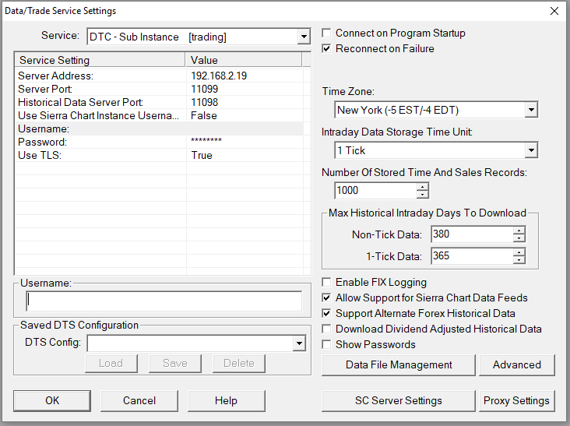Expand Intraday Data Storage Time Unit dropdown

tap(531, 150)
